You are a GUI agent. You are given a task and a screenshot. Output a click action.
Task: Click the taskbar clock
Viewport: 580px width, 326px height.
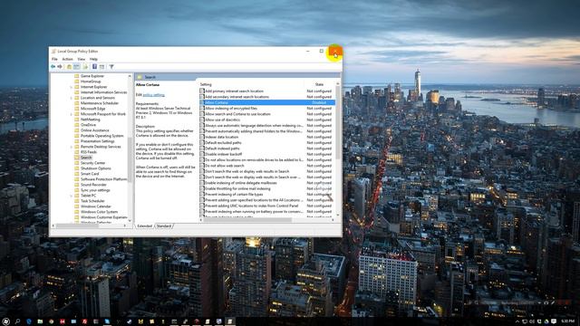[568, 321]
